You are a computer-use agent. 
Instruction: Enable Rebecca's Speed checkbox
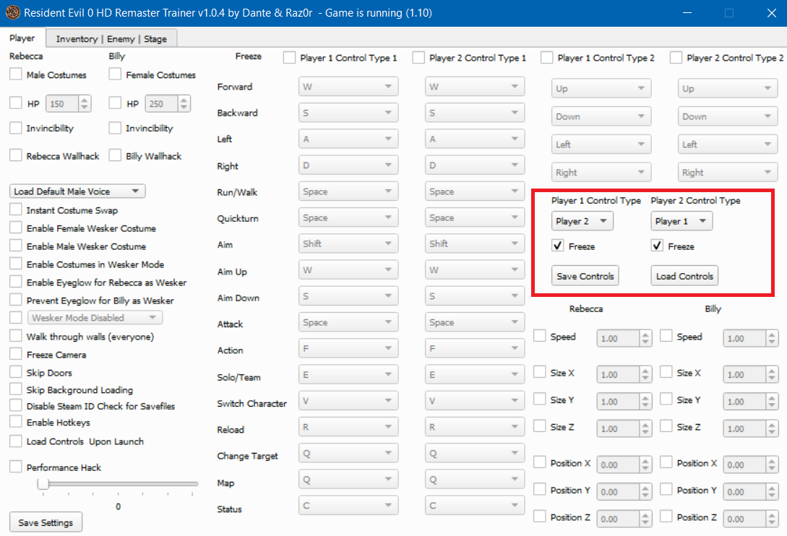pos(540,336)
